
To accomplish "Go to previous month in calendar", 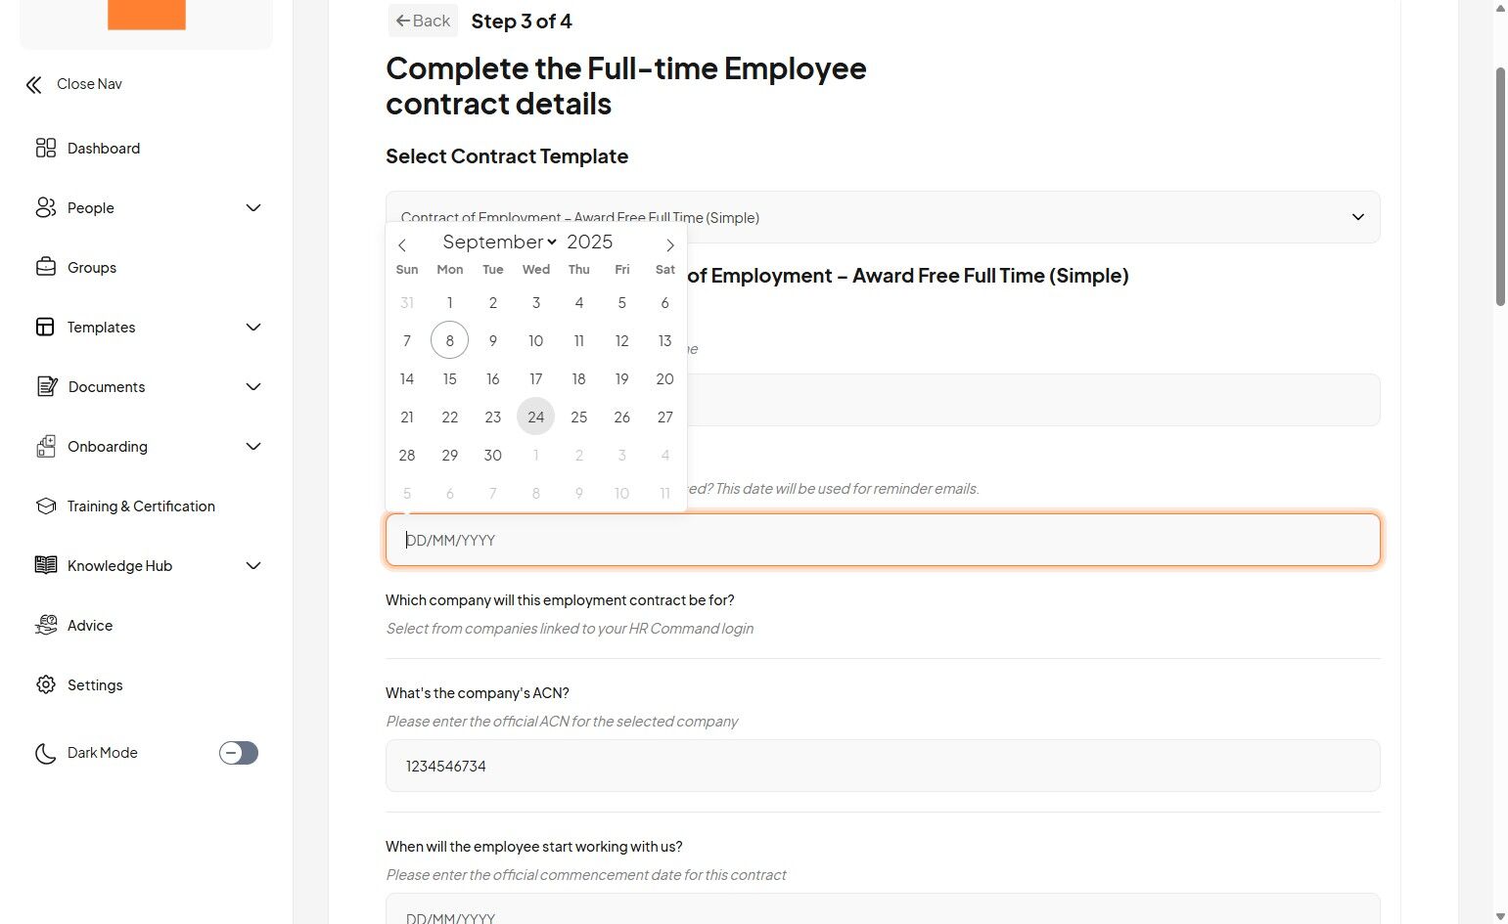I will point(402,244).
